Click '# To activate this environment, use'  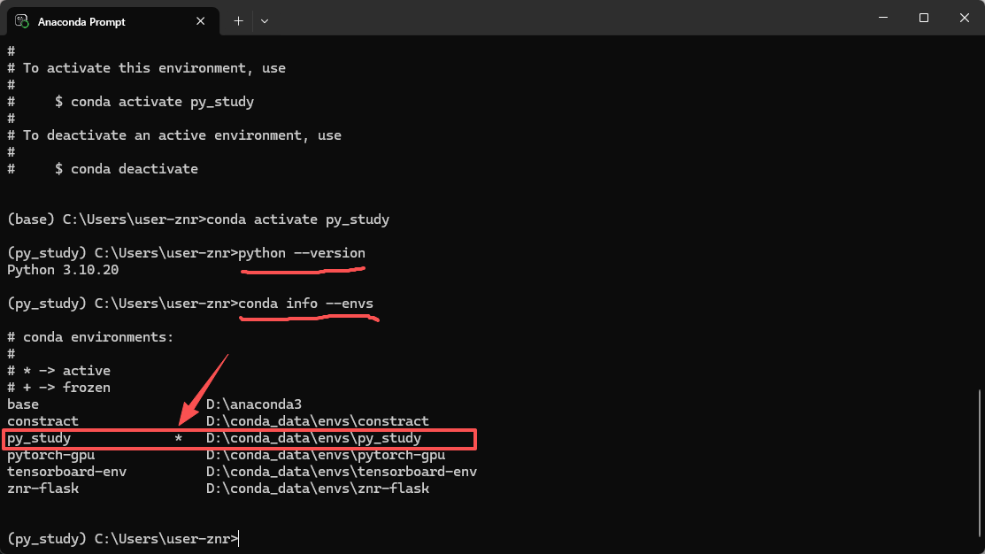(x=146, y=68)
